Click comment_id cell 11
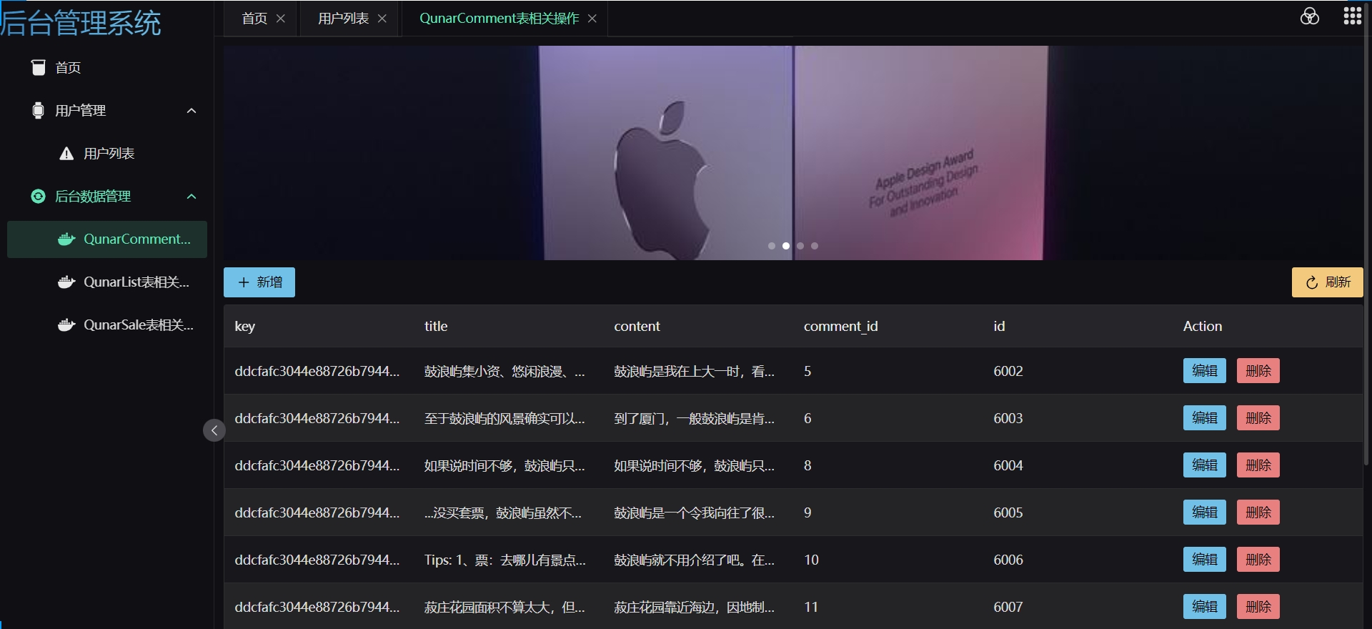This screenshot has height=629, width=1372. click(810, 607)
